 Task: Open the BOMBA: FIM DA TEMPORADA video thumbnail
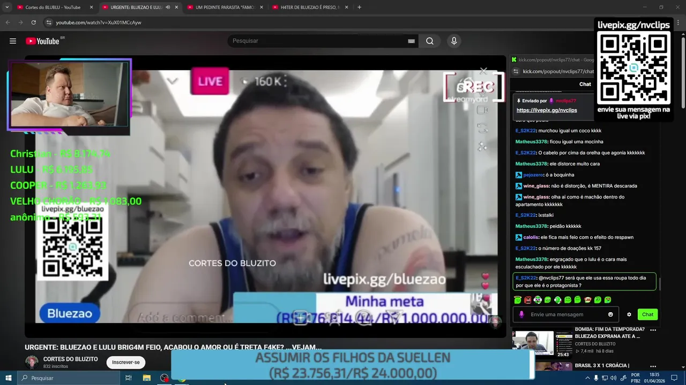click(542, 344)
